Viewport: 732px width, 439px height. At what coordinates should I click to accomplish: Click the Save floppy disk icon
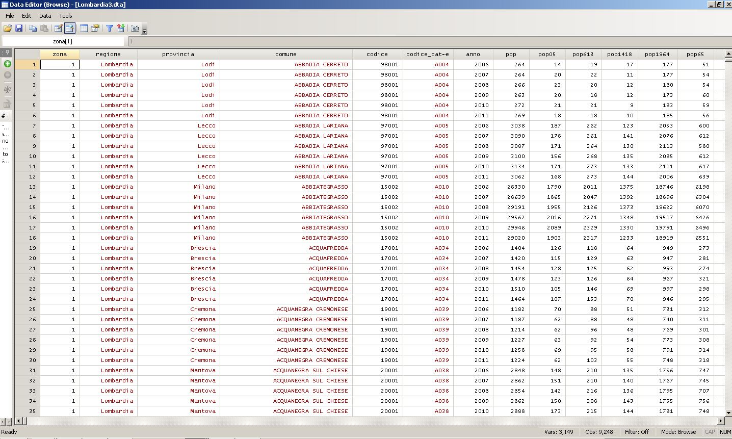pyautogui.click(x=19, y=29)
